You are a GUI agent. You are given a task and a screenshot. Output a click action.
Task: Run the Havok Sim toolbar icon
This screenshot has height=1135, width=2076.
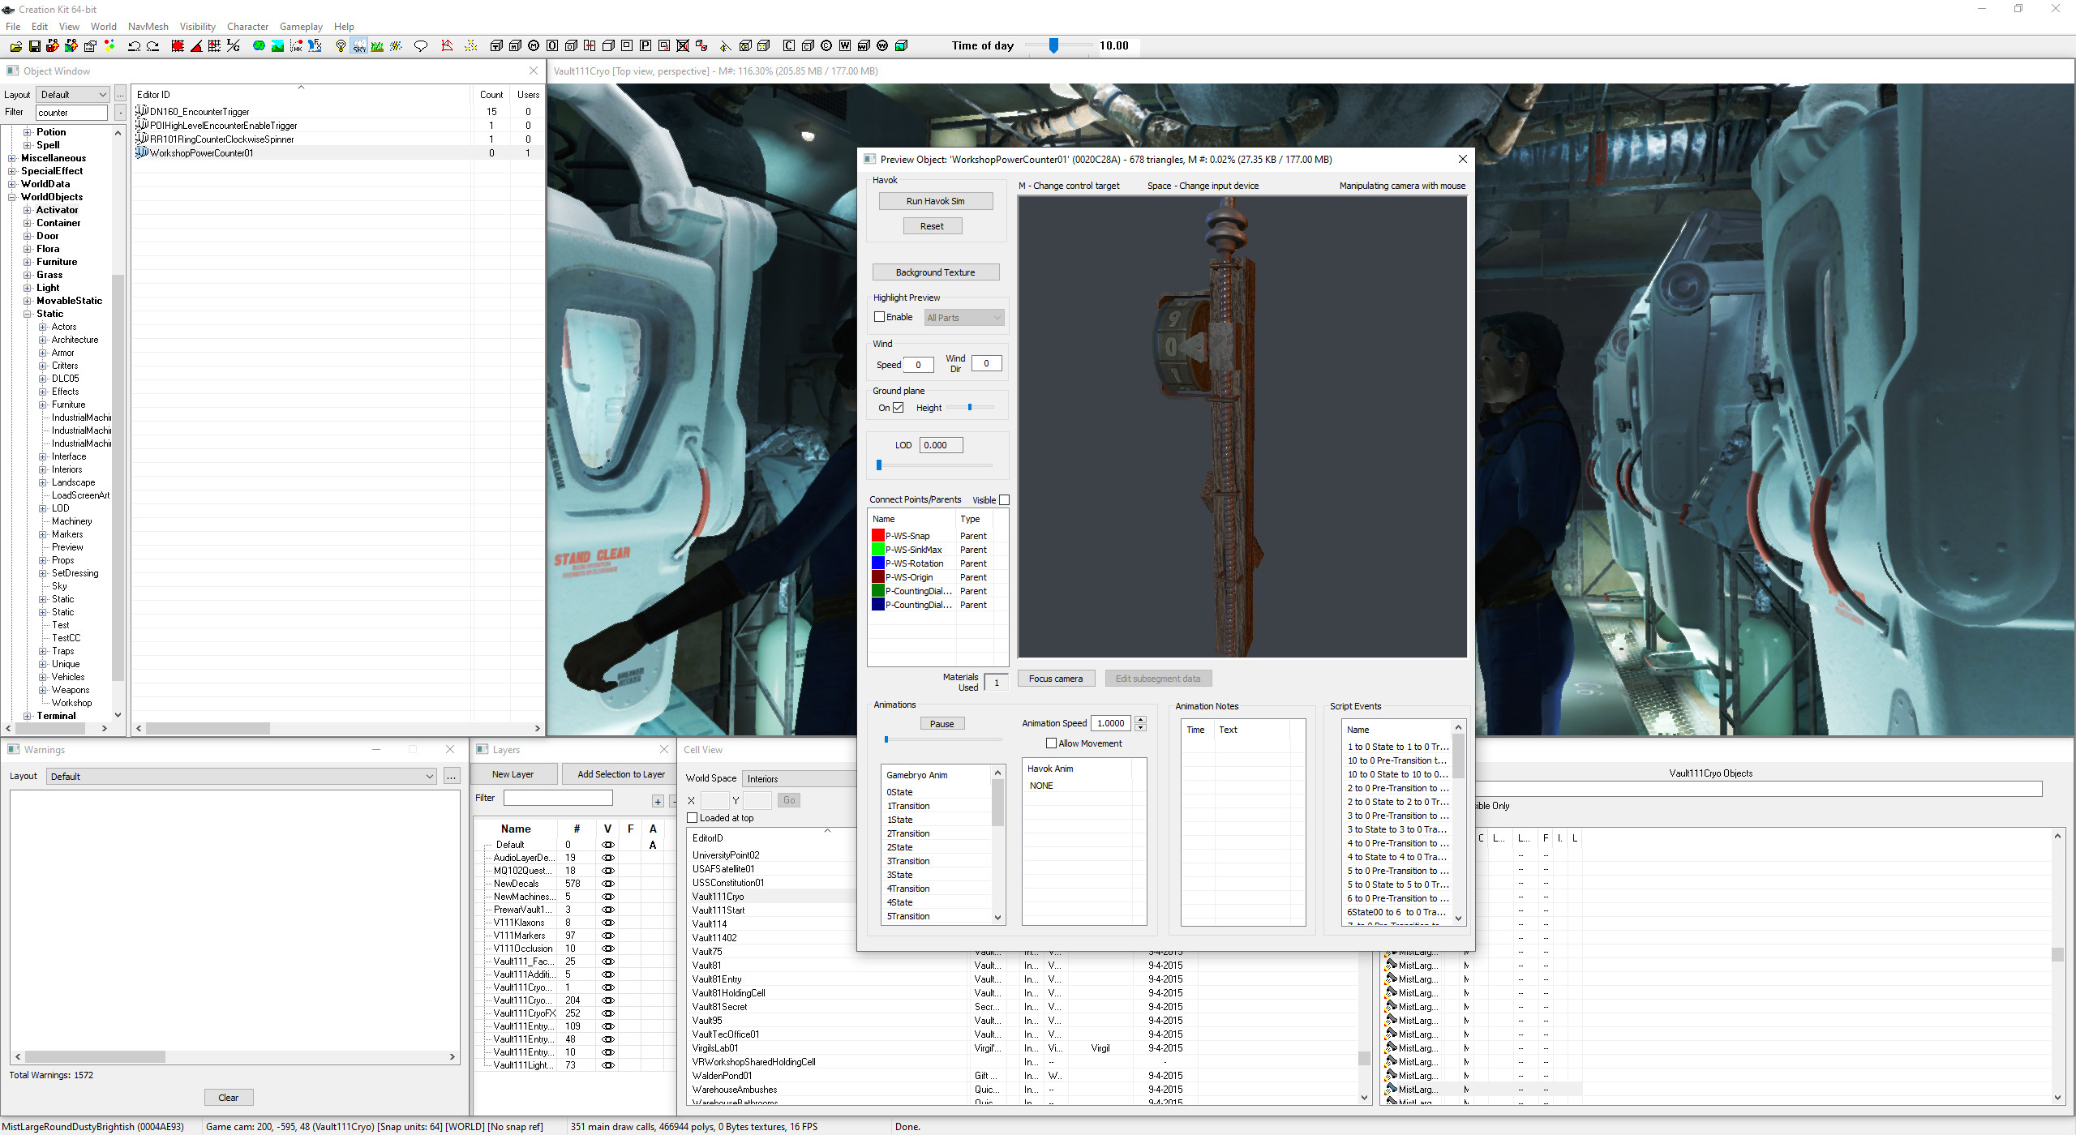[297, 46]
